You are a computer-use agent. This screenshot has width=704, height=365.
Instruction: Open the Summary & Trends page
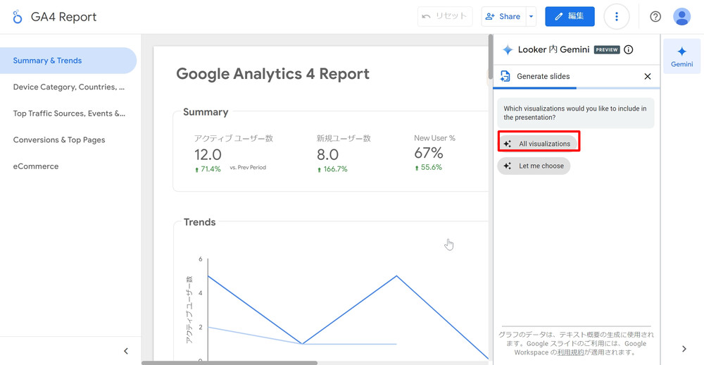[x=47, y=61]
